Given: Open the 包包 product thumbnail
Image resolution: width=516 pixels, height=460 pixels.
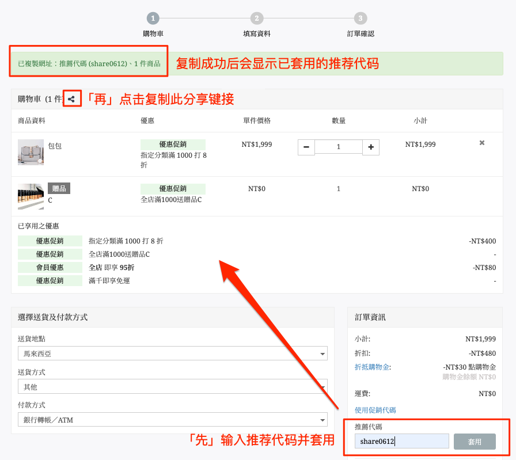Looking at the screenshot, I should click(31, 152).
